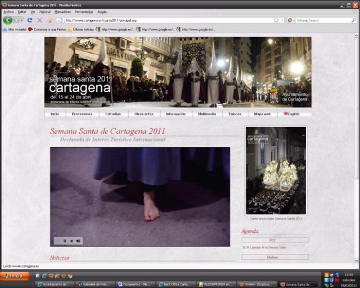The width and height of the screenshot is (360, 288).
Task: Click the stop loading X icon
Action: point(39,20)
